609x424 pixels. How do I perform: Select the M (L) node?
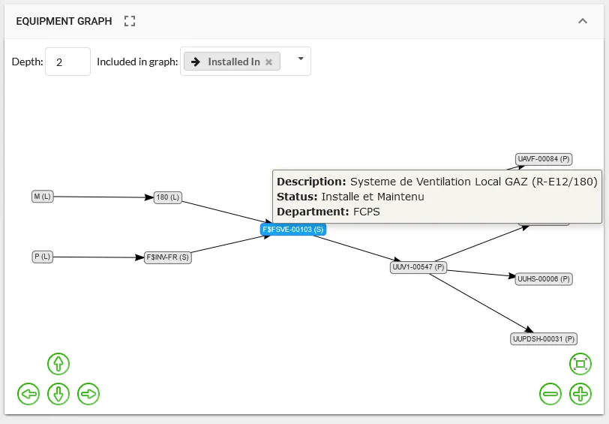tap(42, 197)
